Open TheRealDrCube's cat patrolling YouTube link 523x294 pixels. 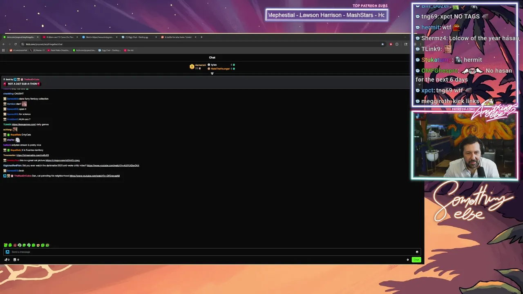pyautogui.click(x=94, y=176)
